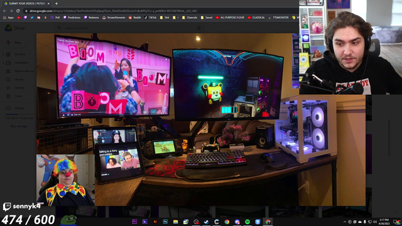Launch Adobe Illustrator from the taskbar

(155, 222)
